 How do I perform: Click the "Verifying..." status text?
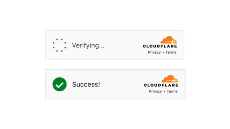(88, 45)
